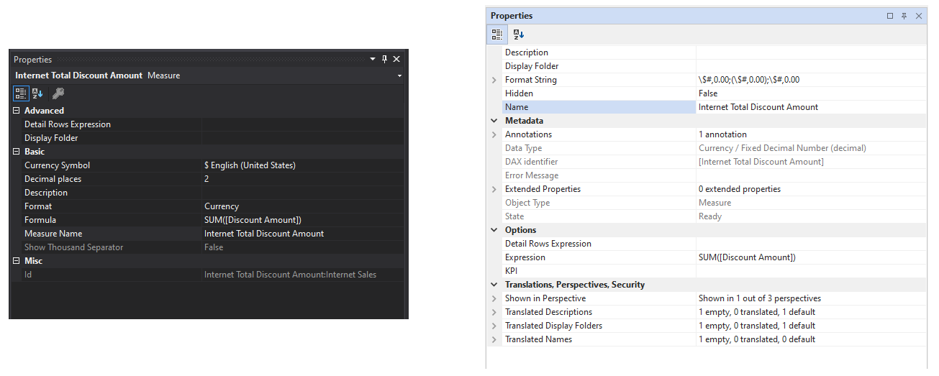Image resolution: width=939 pixels, height=376 pixels.
Task: Pin the light Properties panel
Action: [x=904, y=16]
